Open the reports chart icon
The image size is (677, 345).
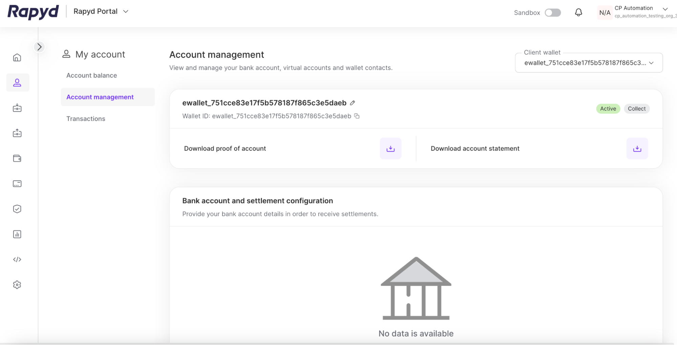click(x=17, y=234)
